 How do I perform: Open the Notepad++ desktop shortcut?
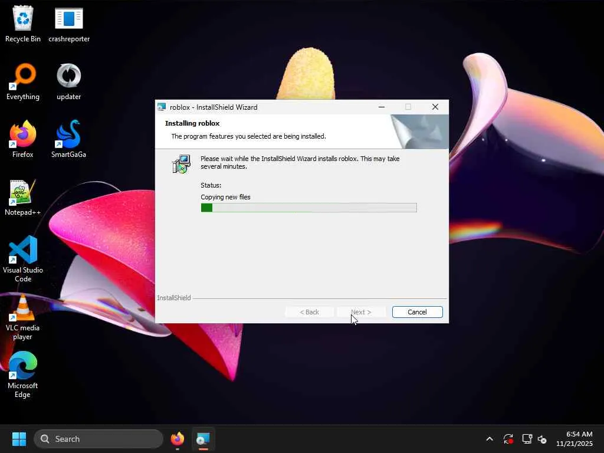tap(23, 197)
